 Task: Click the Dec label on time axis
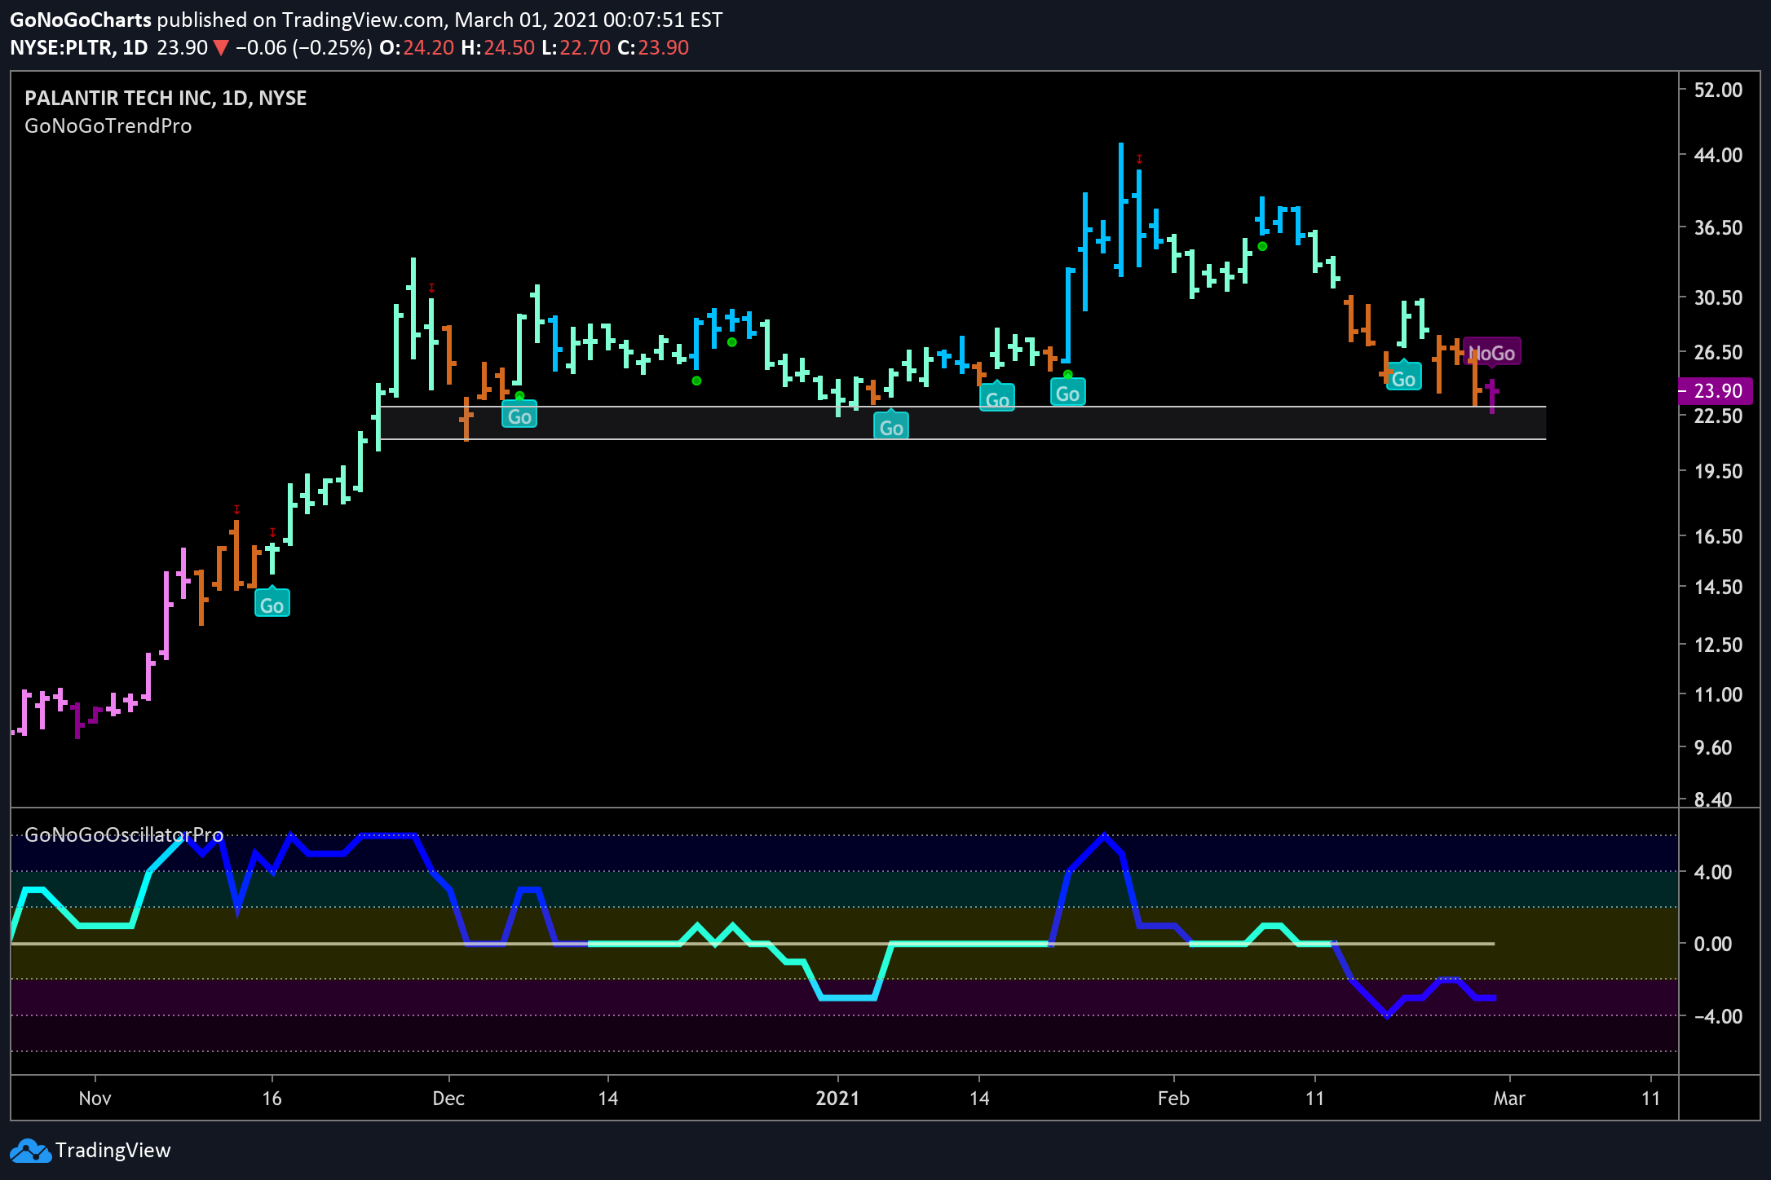(448, 1099)
